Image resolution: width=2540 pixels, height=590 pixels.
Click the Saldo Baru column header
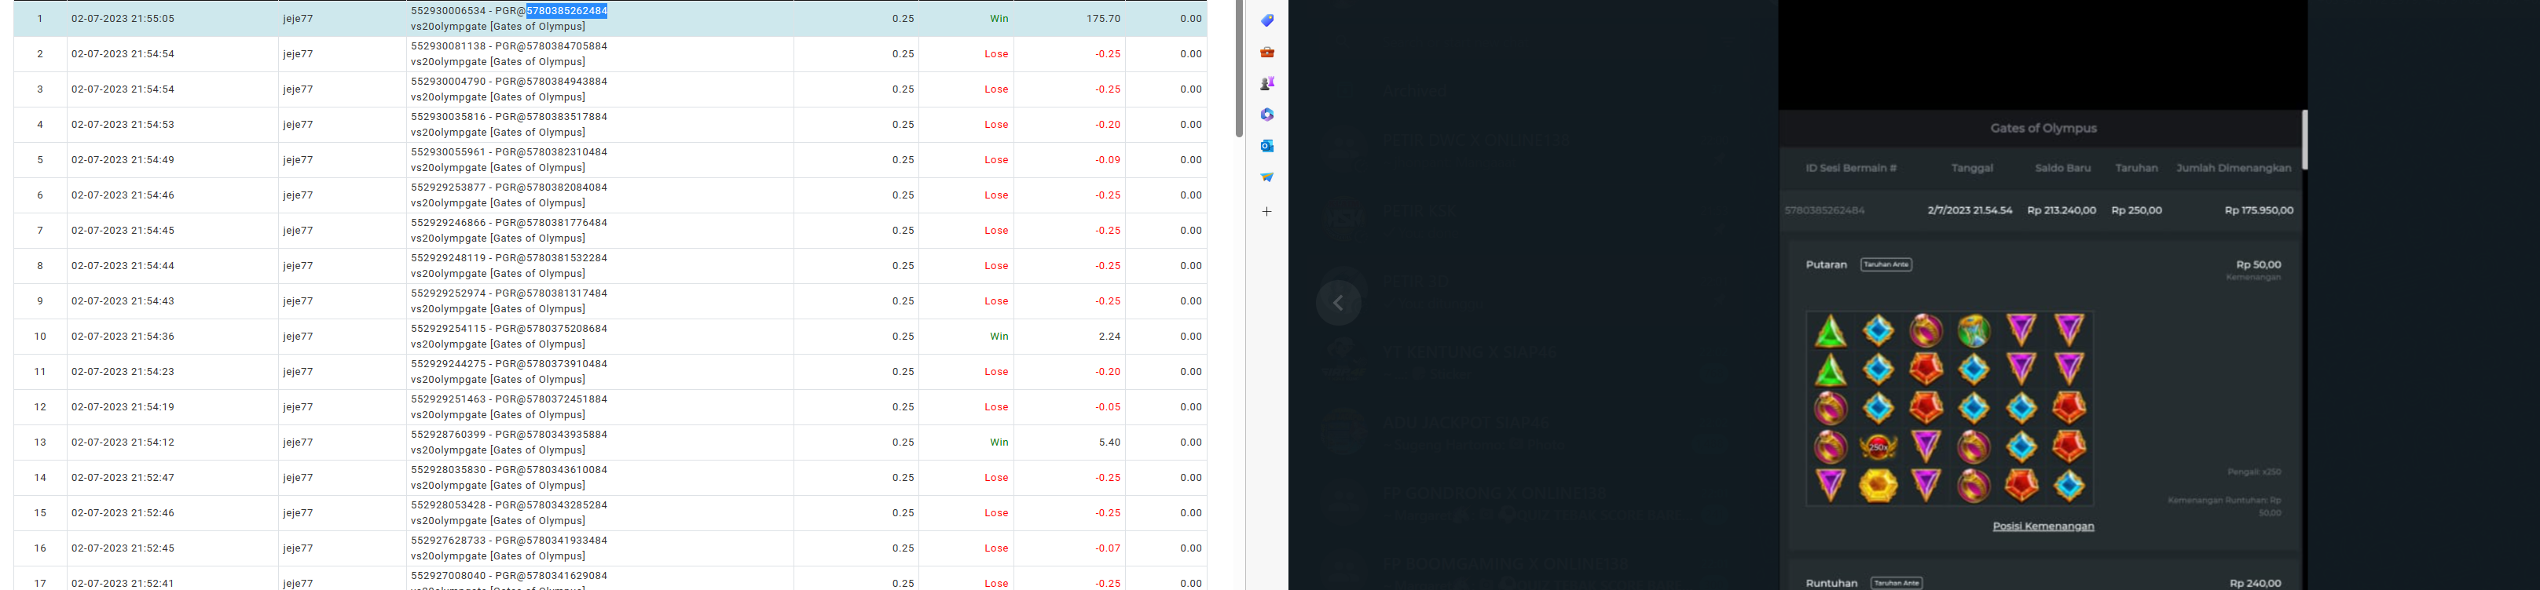(2063, 169)
